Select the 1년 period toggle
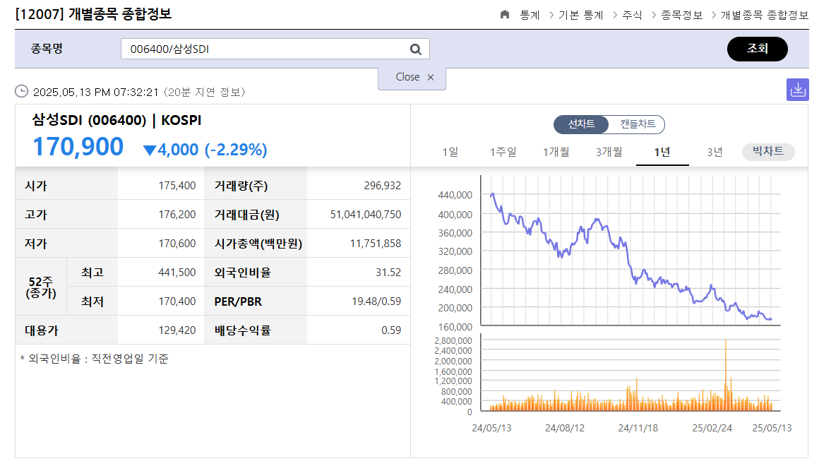Viewport: 819px width, 466px height. 662,152
